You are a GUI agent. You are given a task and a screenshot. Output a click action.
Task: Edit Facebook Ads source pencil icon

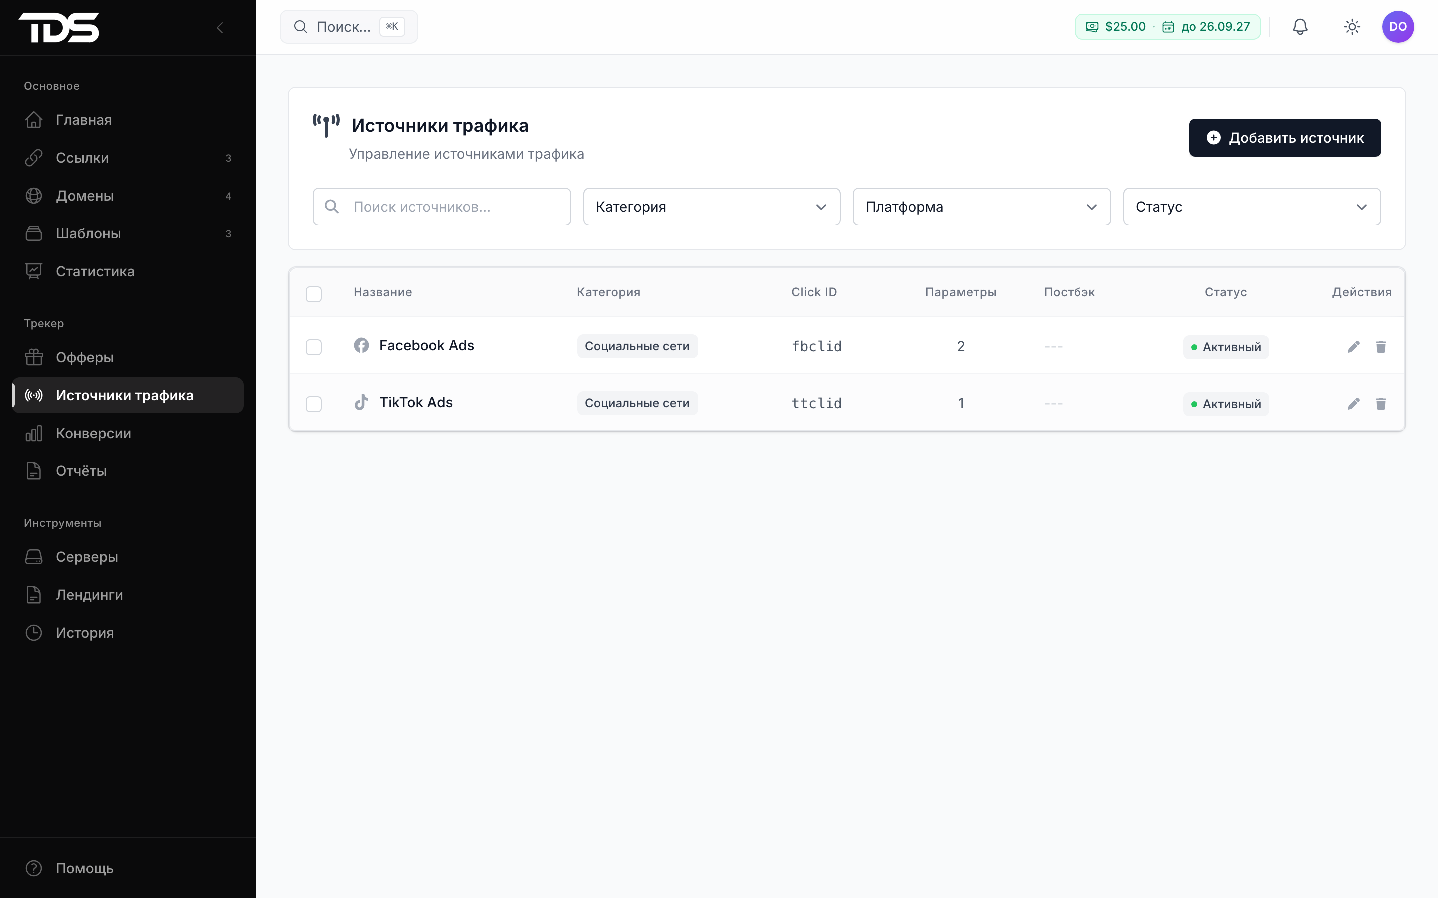coord(1353,346)
